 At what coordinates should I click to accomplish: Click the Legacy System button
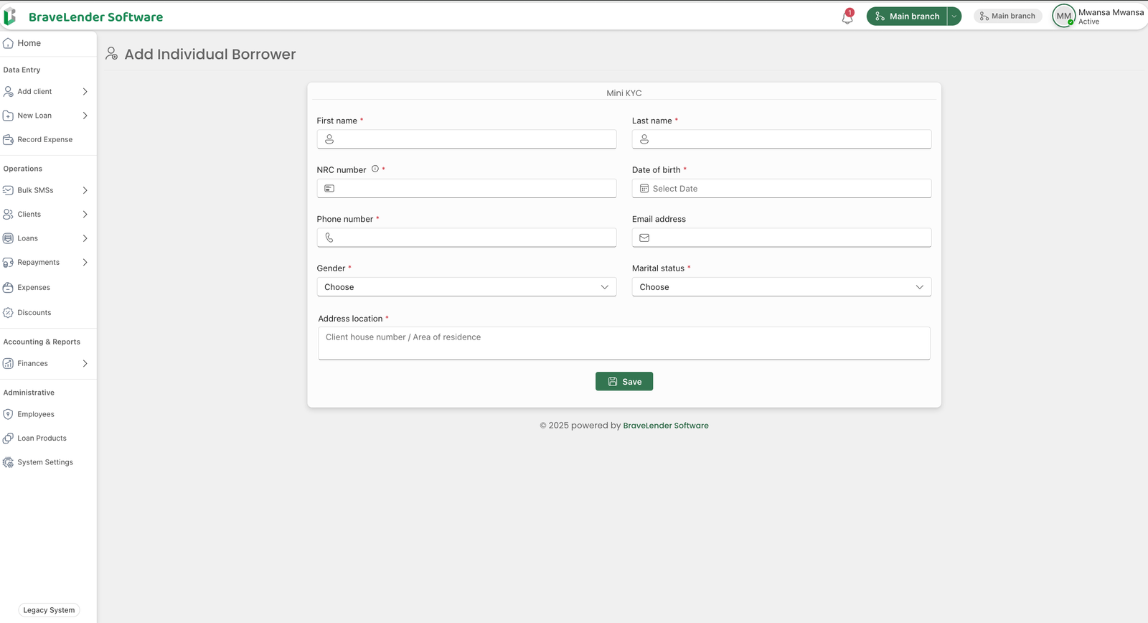click(x=49, y=610)
